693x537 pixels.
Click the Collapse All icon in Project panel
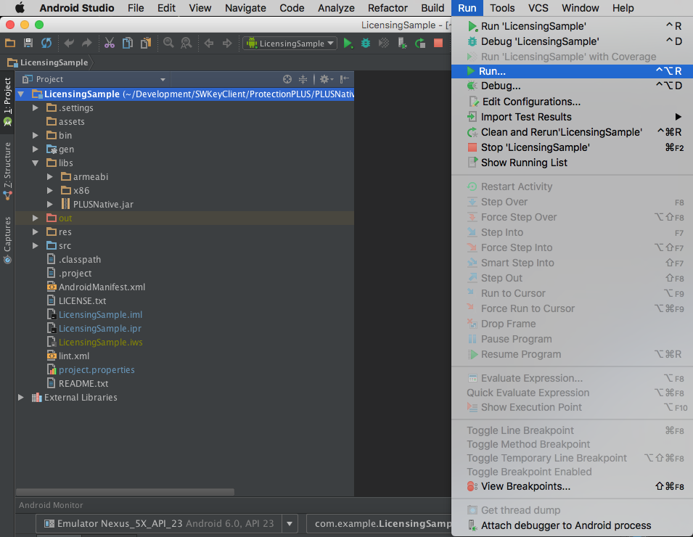(303, 79)
